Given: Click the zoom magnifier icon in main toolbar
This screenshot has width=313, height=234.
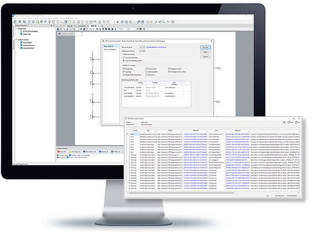Looking at the screenshot, I should click(163, 22).
